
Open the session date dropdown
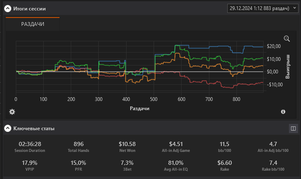click(x=263, y=8)
